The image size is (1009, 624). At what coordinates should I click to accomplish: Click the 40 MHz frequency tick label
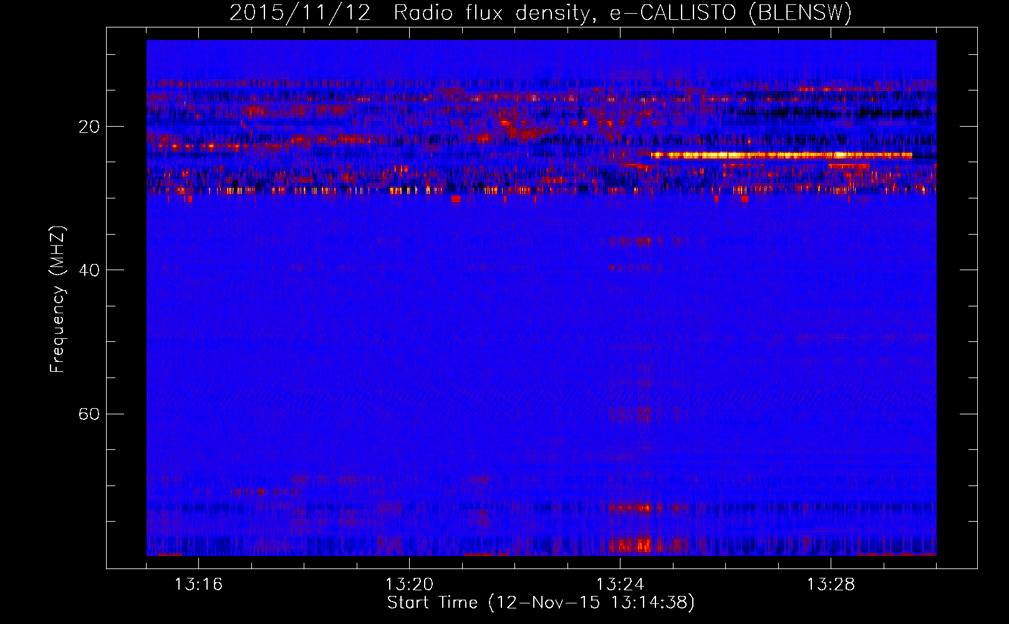(x=89, y=270)
